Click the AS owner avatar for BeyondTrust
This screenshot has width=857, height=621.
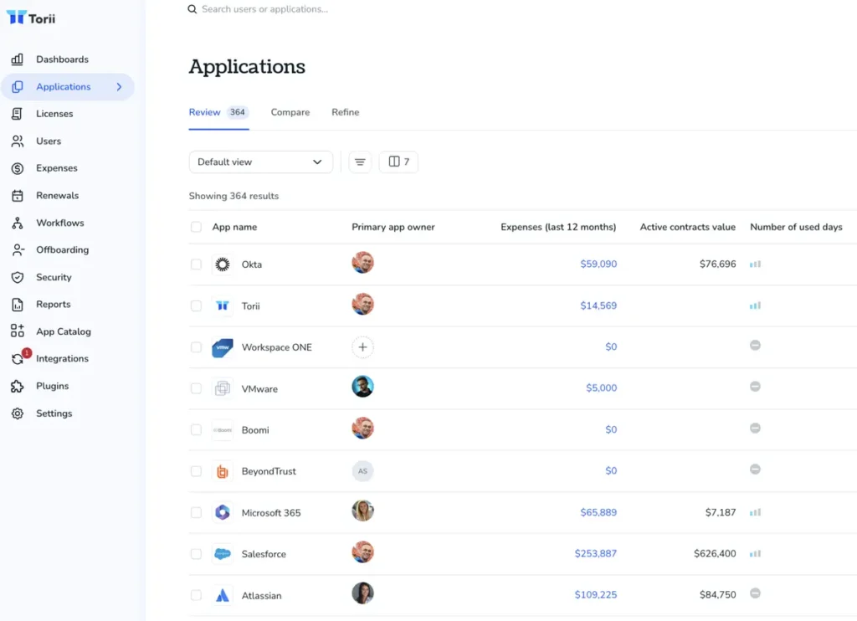click(362, 471)
